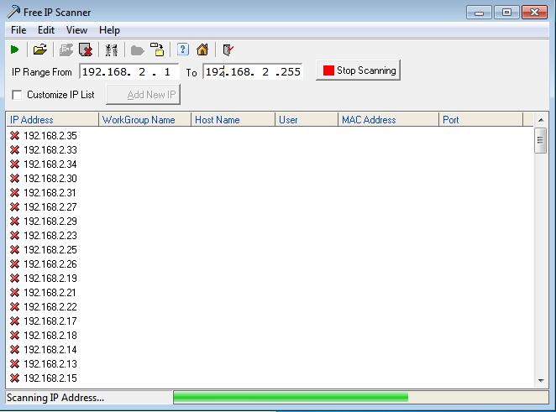Click the IP Range From address field
Viewport: 556px width, 412px height.
click(x=129, y=72)
